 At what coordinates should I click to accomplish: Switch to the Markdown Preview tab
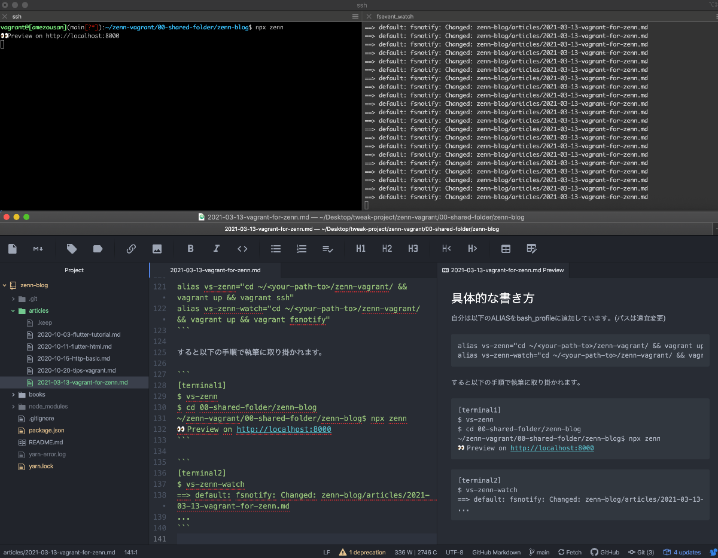pyautogui.click(x=503, y=270)
